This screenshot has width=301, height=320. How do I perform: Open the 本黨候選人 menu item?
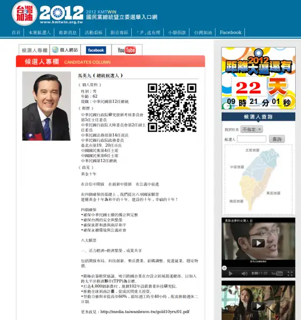point(39,33)
